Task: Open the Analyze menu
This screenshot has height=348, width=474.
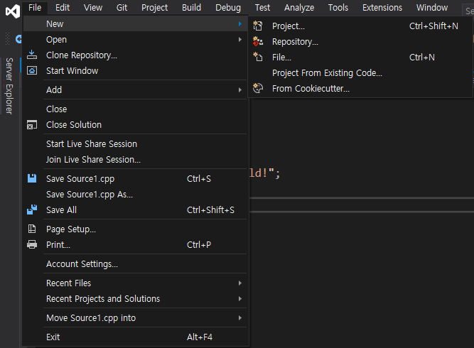Action: click(x=299, y=8)
